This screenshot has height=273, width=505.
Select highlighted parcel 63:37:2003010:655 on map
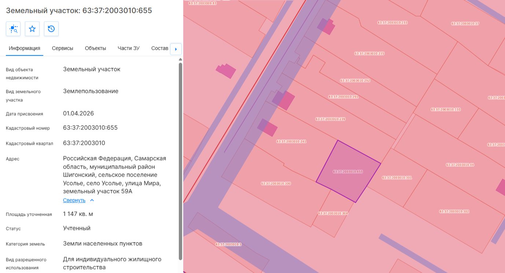point(348,171)
